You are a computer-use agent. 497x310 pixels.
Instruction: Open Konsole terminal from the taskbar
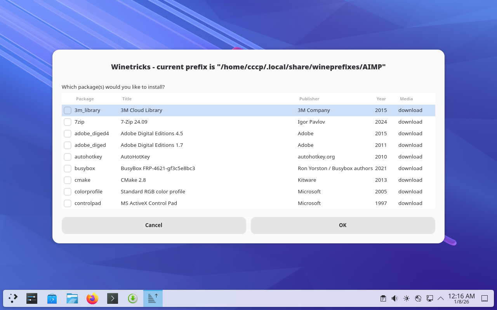point(113,298)
